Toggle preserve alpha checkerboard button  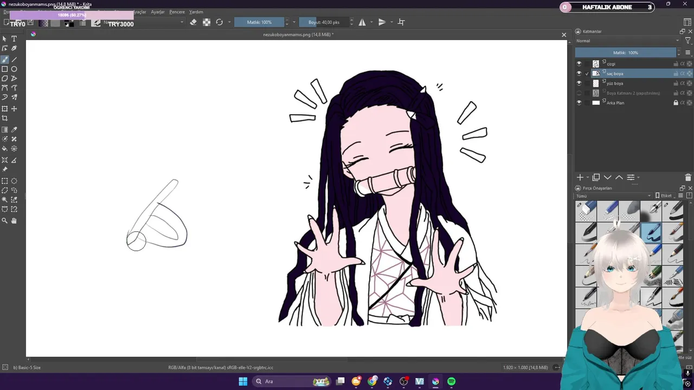[207, 22]
